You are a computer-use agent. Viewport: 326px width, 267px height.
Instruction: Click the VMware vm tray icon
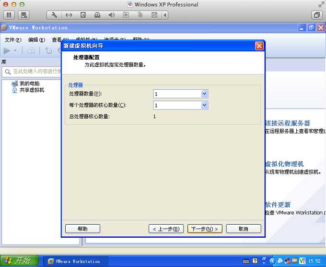pos(295,260)
